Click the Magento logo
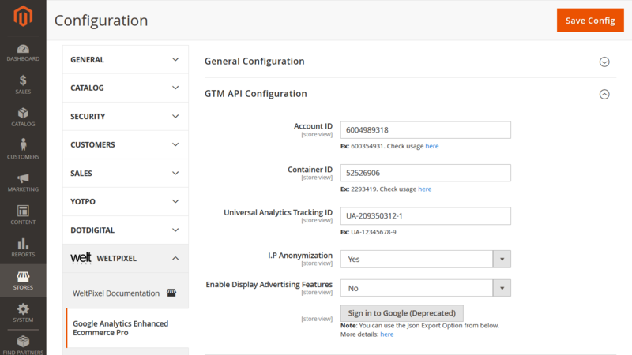This screenshot has width=632, height=355. [23, 16]
